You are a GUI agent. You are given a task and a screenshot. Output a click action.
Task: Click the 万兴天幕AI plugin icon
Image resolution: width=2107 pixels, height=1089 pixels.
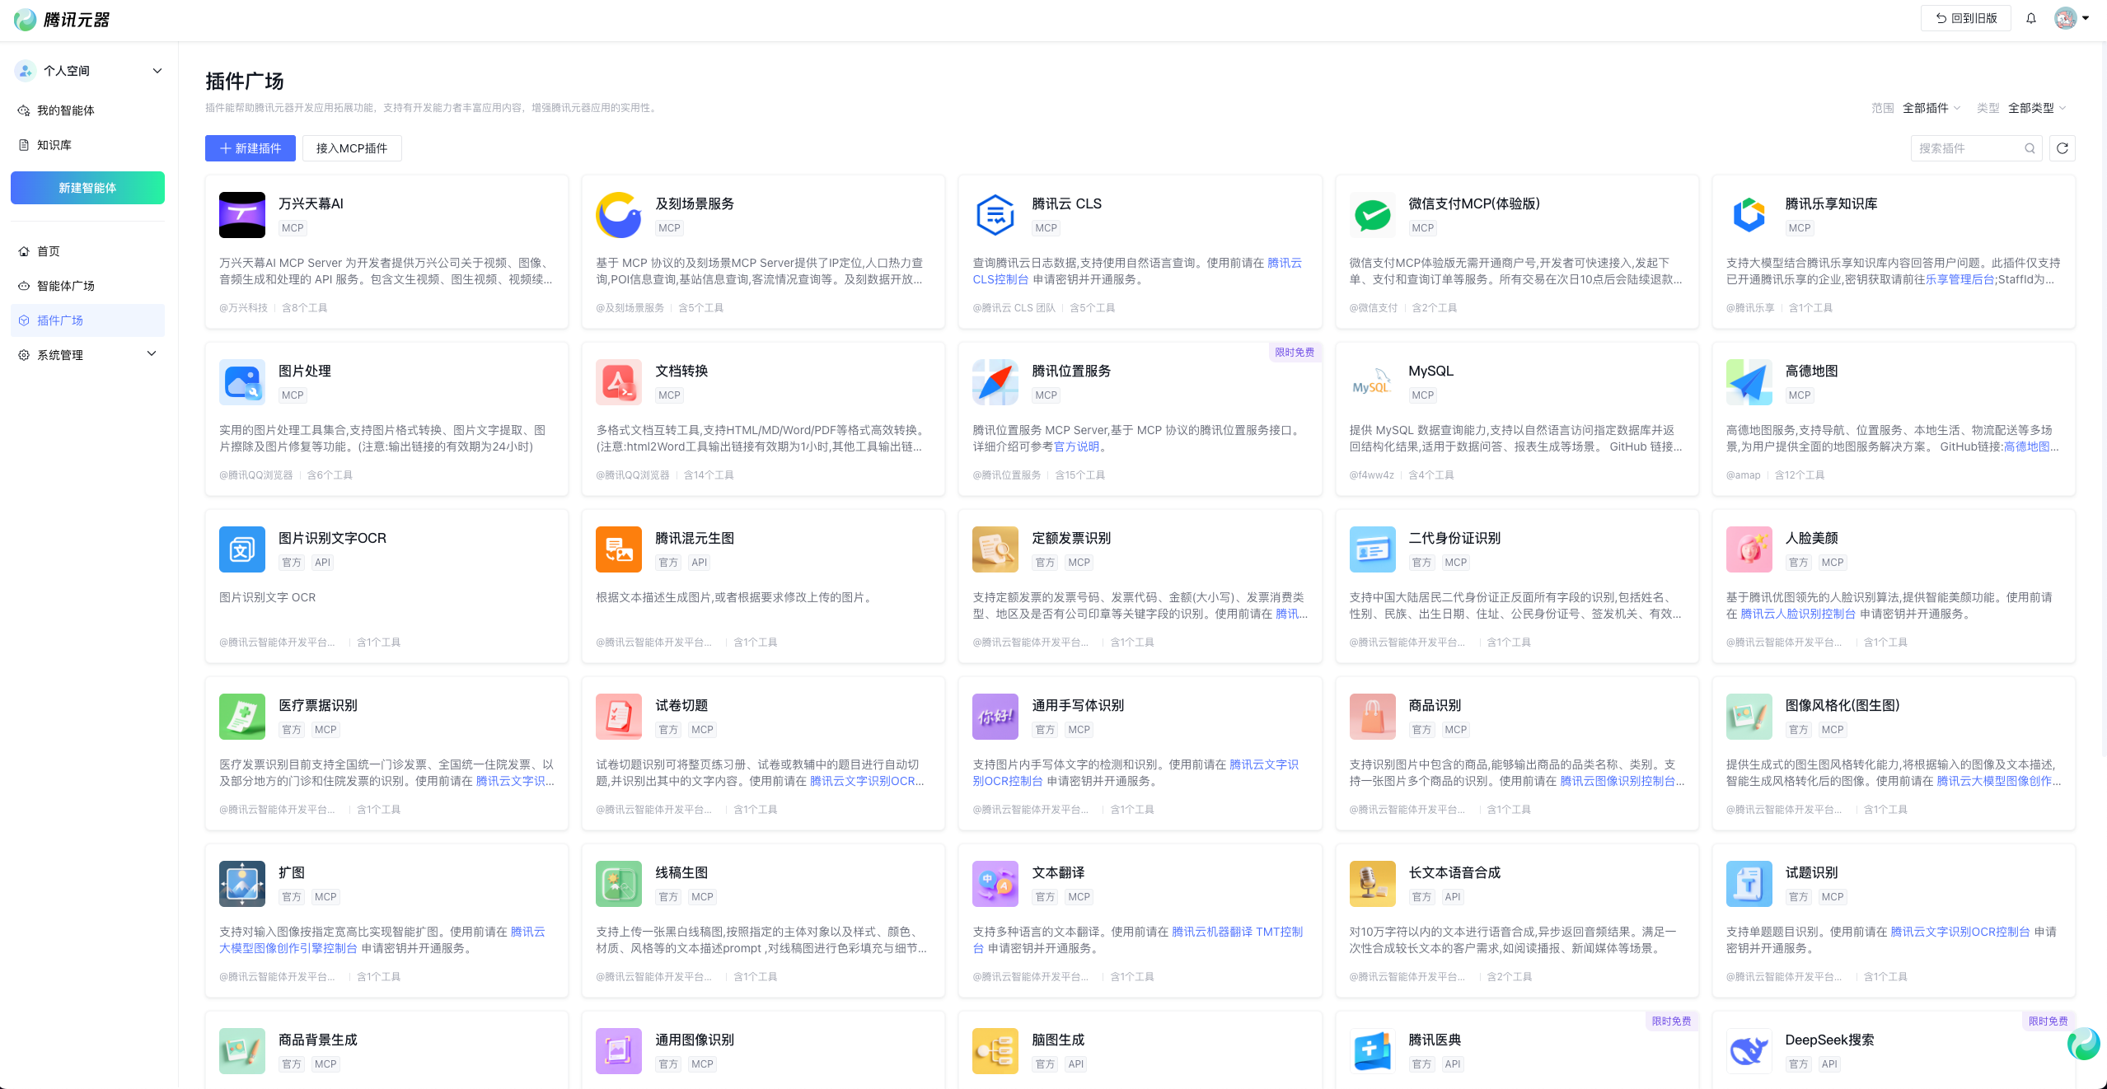242,215
